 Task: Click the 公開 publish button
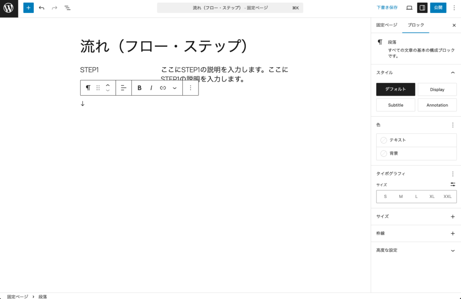click(x=437, y=8)
